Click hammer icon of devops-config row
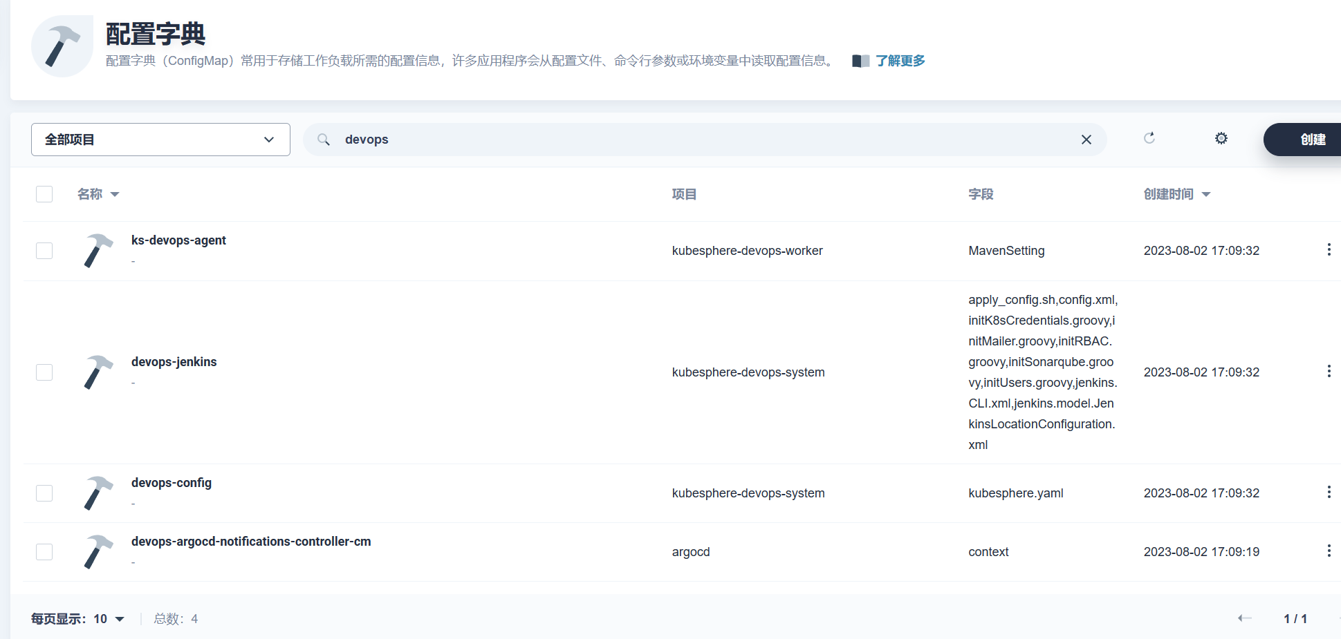The height and width of the screenshot is (639, 1341). click(x=98, y=493)
